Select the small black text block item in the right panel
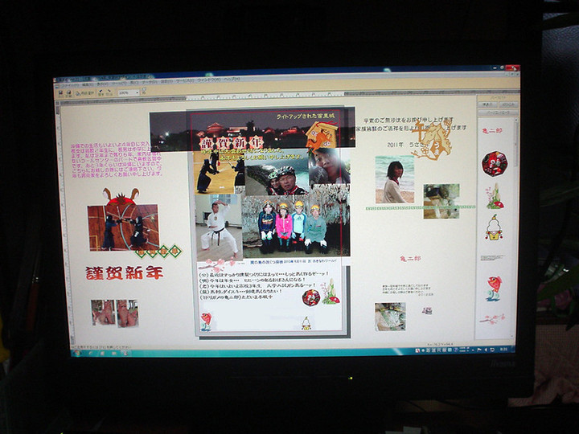The width and height of the screenshot is (579, 434). pyautogui.click(x=492, y=258)
